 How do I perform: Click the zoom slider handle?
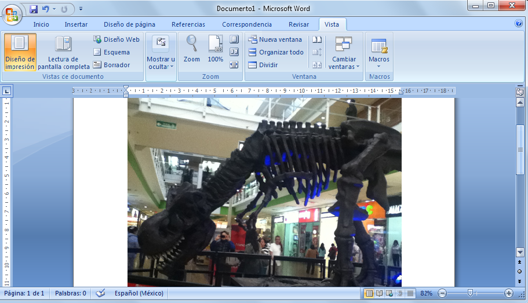coord(470,293)
